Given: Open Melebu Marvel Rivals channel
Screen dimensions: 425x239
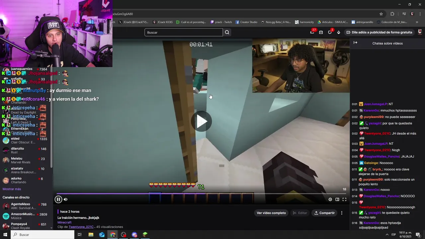Looking at the screenshot, I should click(26, 160).
